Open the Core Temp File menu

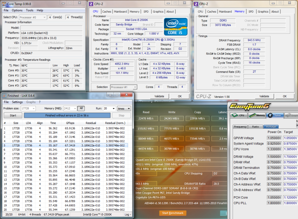(x=6, y=10)
